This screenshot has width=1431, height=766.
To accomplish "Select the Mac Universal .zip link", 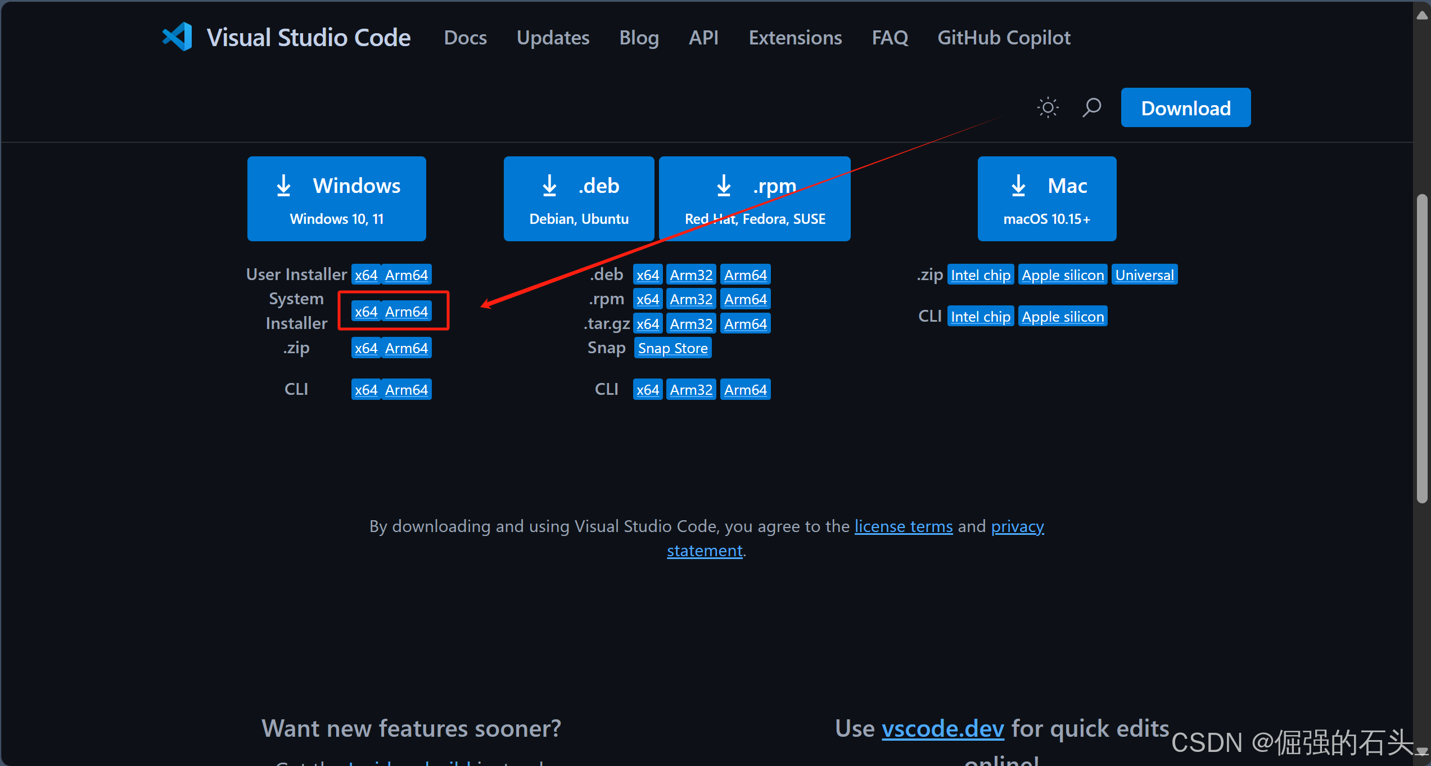I will (x=1144, y=275).
